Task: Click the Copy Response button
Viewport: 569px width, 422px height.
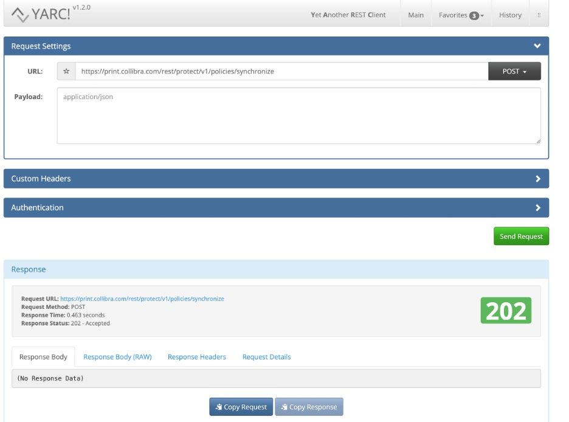Action: point(309,407)
